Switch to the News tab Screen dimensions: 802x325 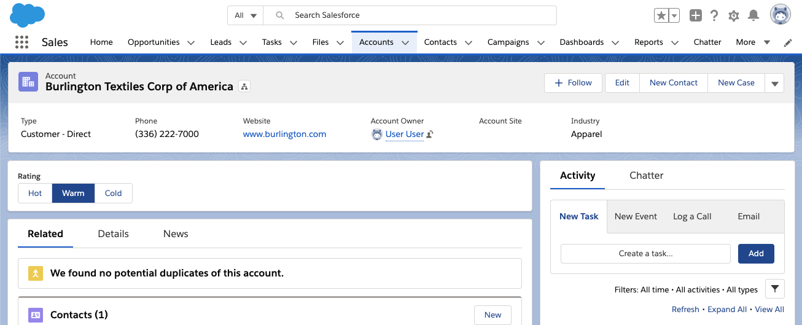pyautogui.click(x=176, y=234)
